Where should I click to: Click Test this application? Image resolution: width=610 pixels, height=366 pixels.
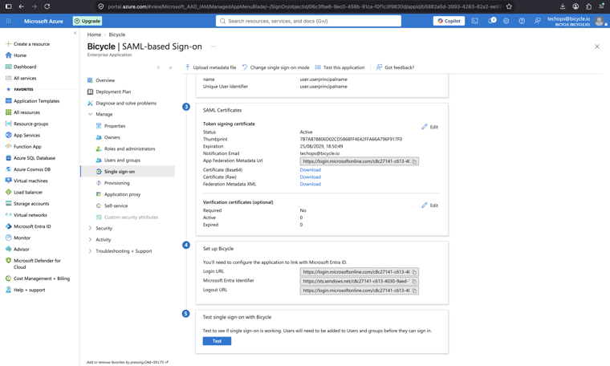340,67
